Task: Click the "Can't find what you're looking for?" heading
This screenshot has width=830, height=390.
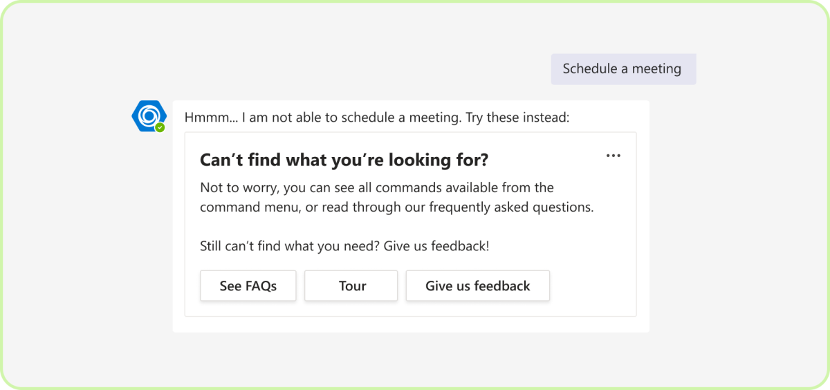Action: (344, 160)
